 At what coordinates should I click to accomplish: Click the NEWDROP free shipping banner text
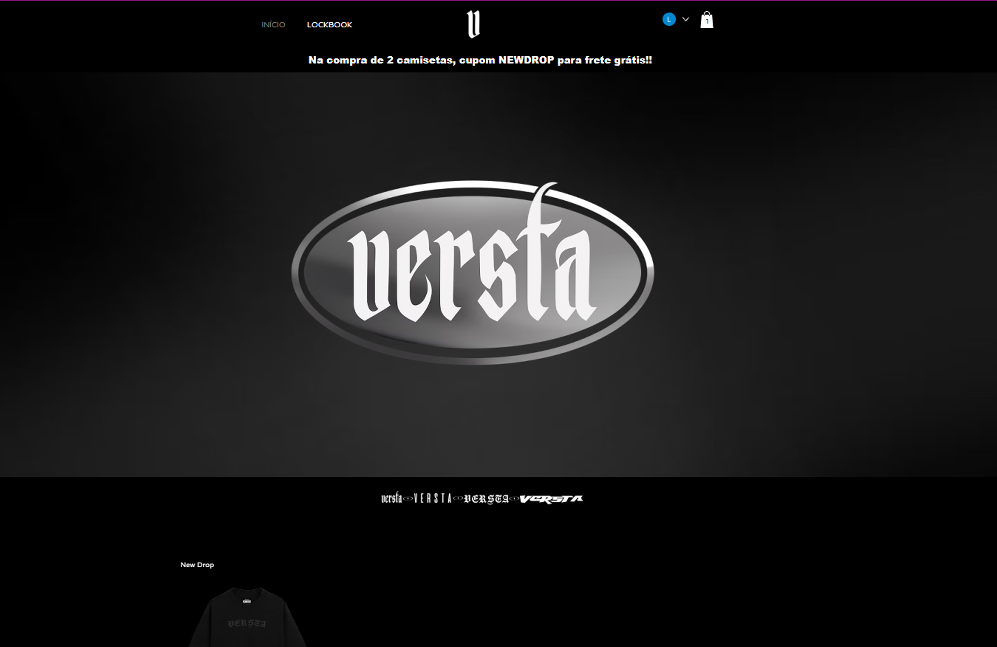480,60
